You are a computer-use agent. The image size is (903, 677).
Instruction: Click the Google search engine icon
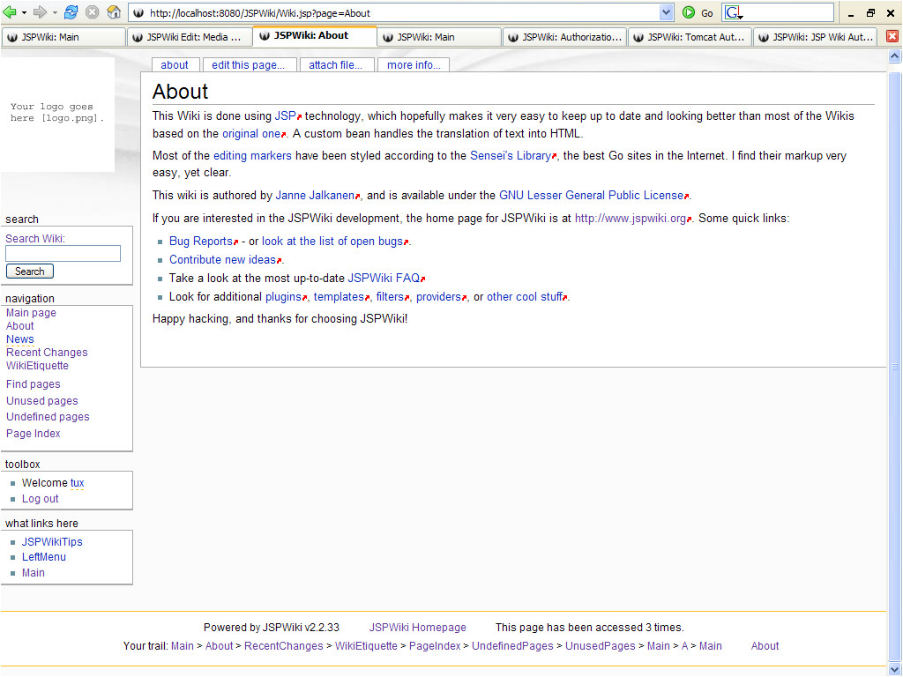pyautogui.click(x=733, y=12)
